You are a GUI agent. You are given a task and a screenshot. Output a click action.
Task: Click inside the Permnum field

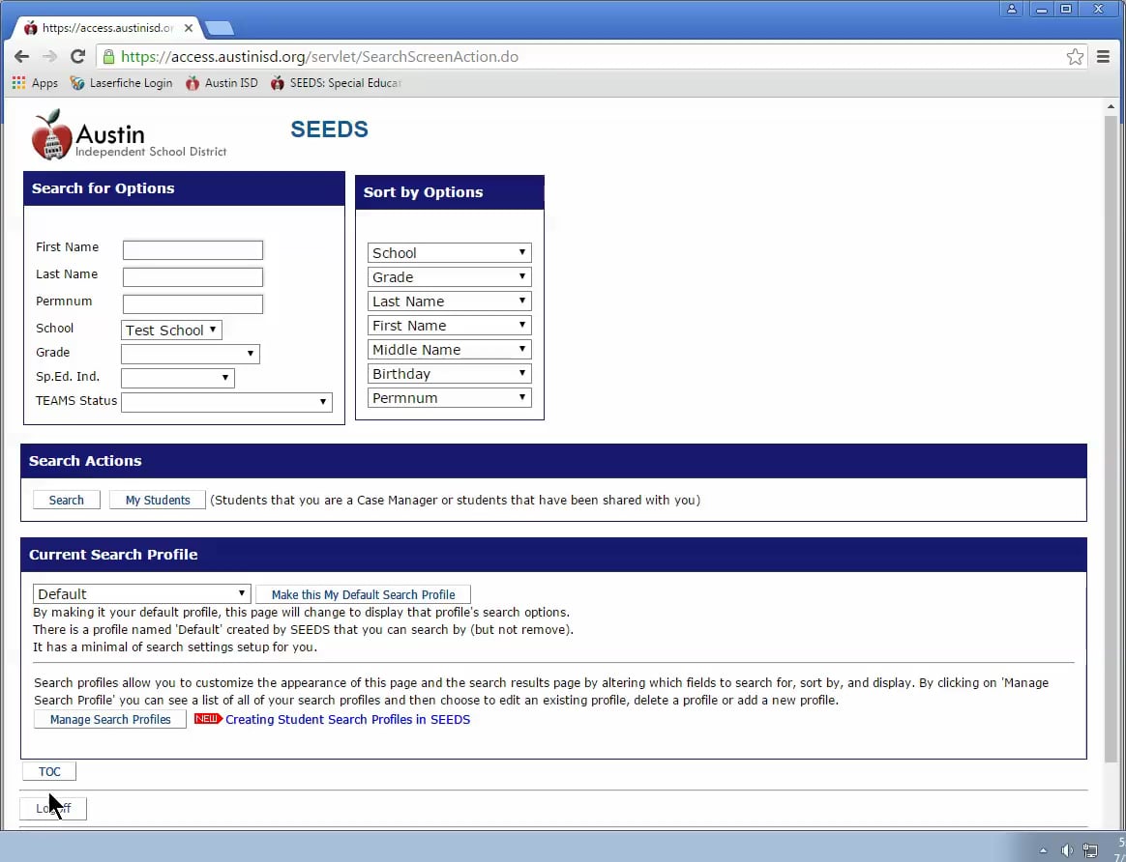point(193,304)
